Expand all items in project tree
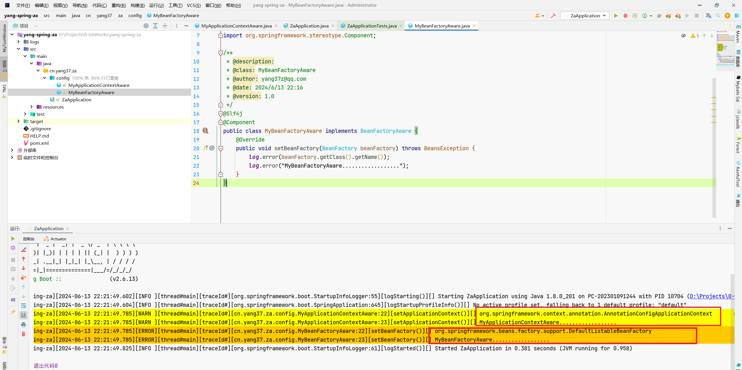742x370 pixels. 155,26
